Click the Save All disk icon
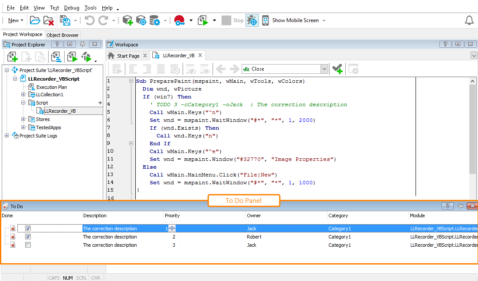478x281 pixels. point(65,20)
